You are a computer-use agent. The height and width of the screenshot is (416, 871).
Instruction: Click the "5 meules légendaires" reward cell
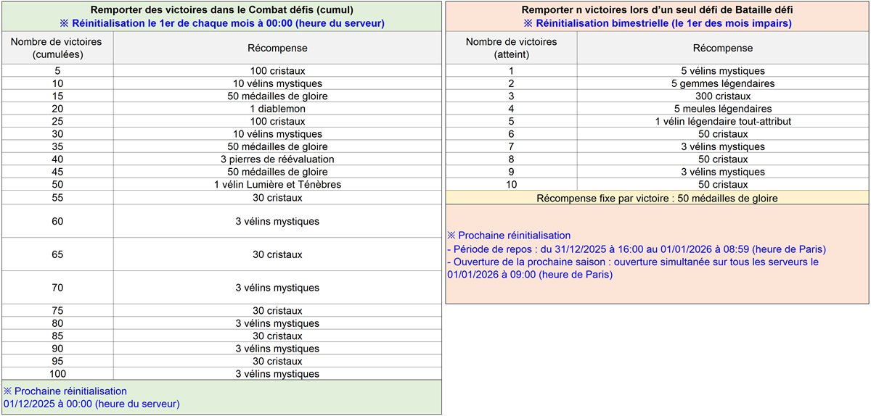click(x=722, y=109)
